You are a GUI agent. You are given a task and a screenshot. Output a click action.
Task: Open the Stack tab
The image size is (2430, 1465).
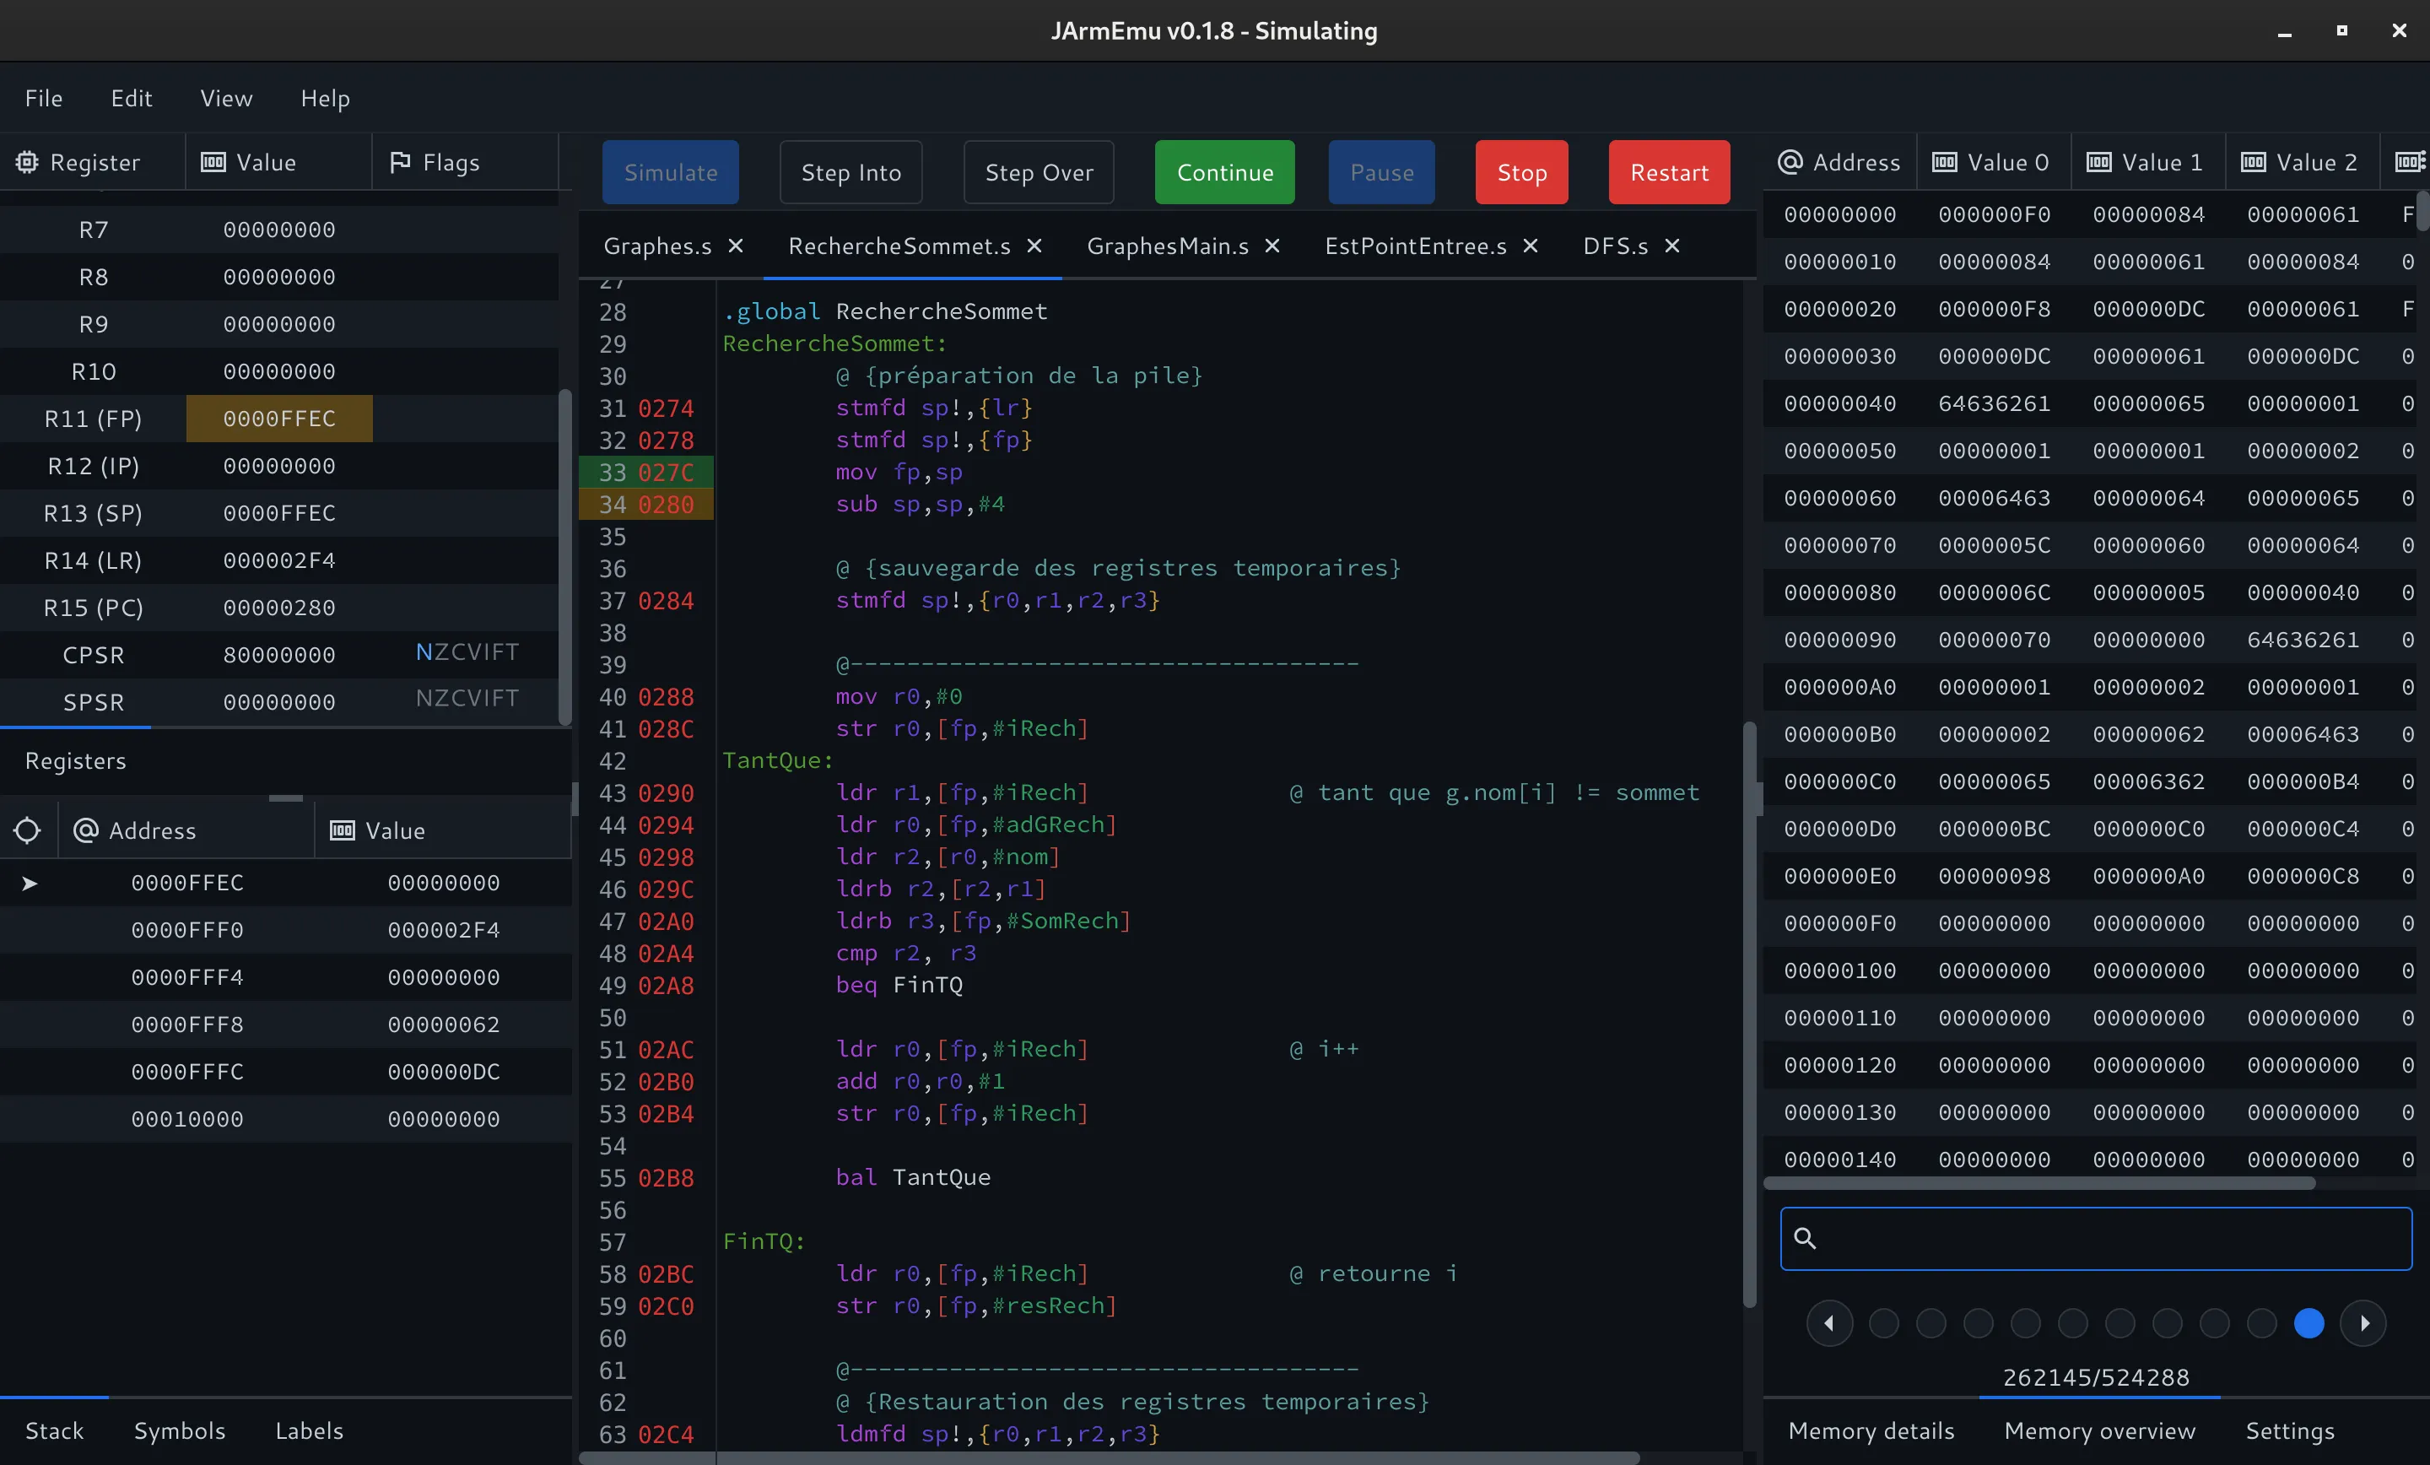pos(54,1430)
